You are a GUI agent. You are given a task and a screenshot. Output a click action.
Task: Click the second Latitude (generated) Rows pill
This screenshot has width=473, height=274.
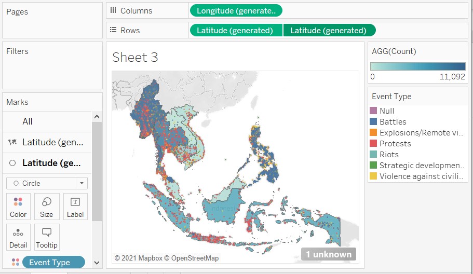point(329,31)
